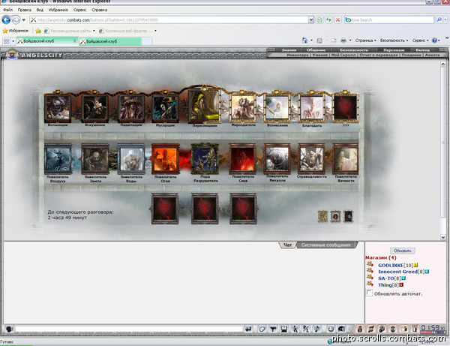Click the Обновить button

point(402,251)
